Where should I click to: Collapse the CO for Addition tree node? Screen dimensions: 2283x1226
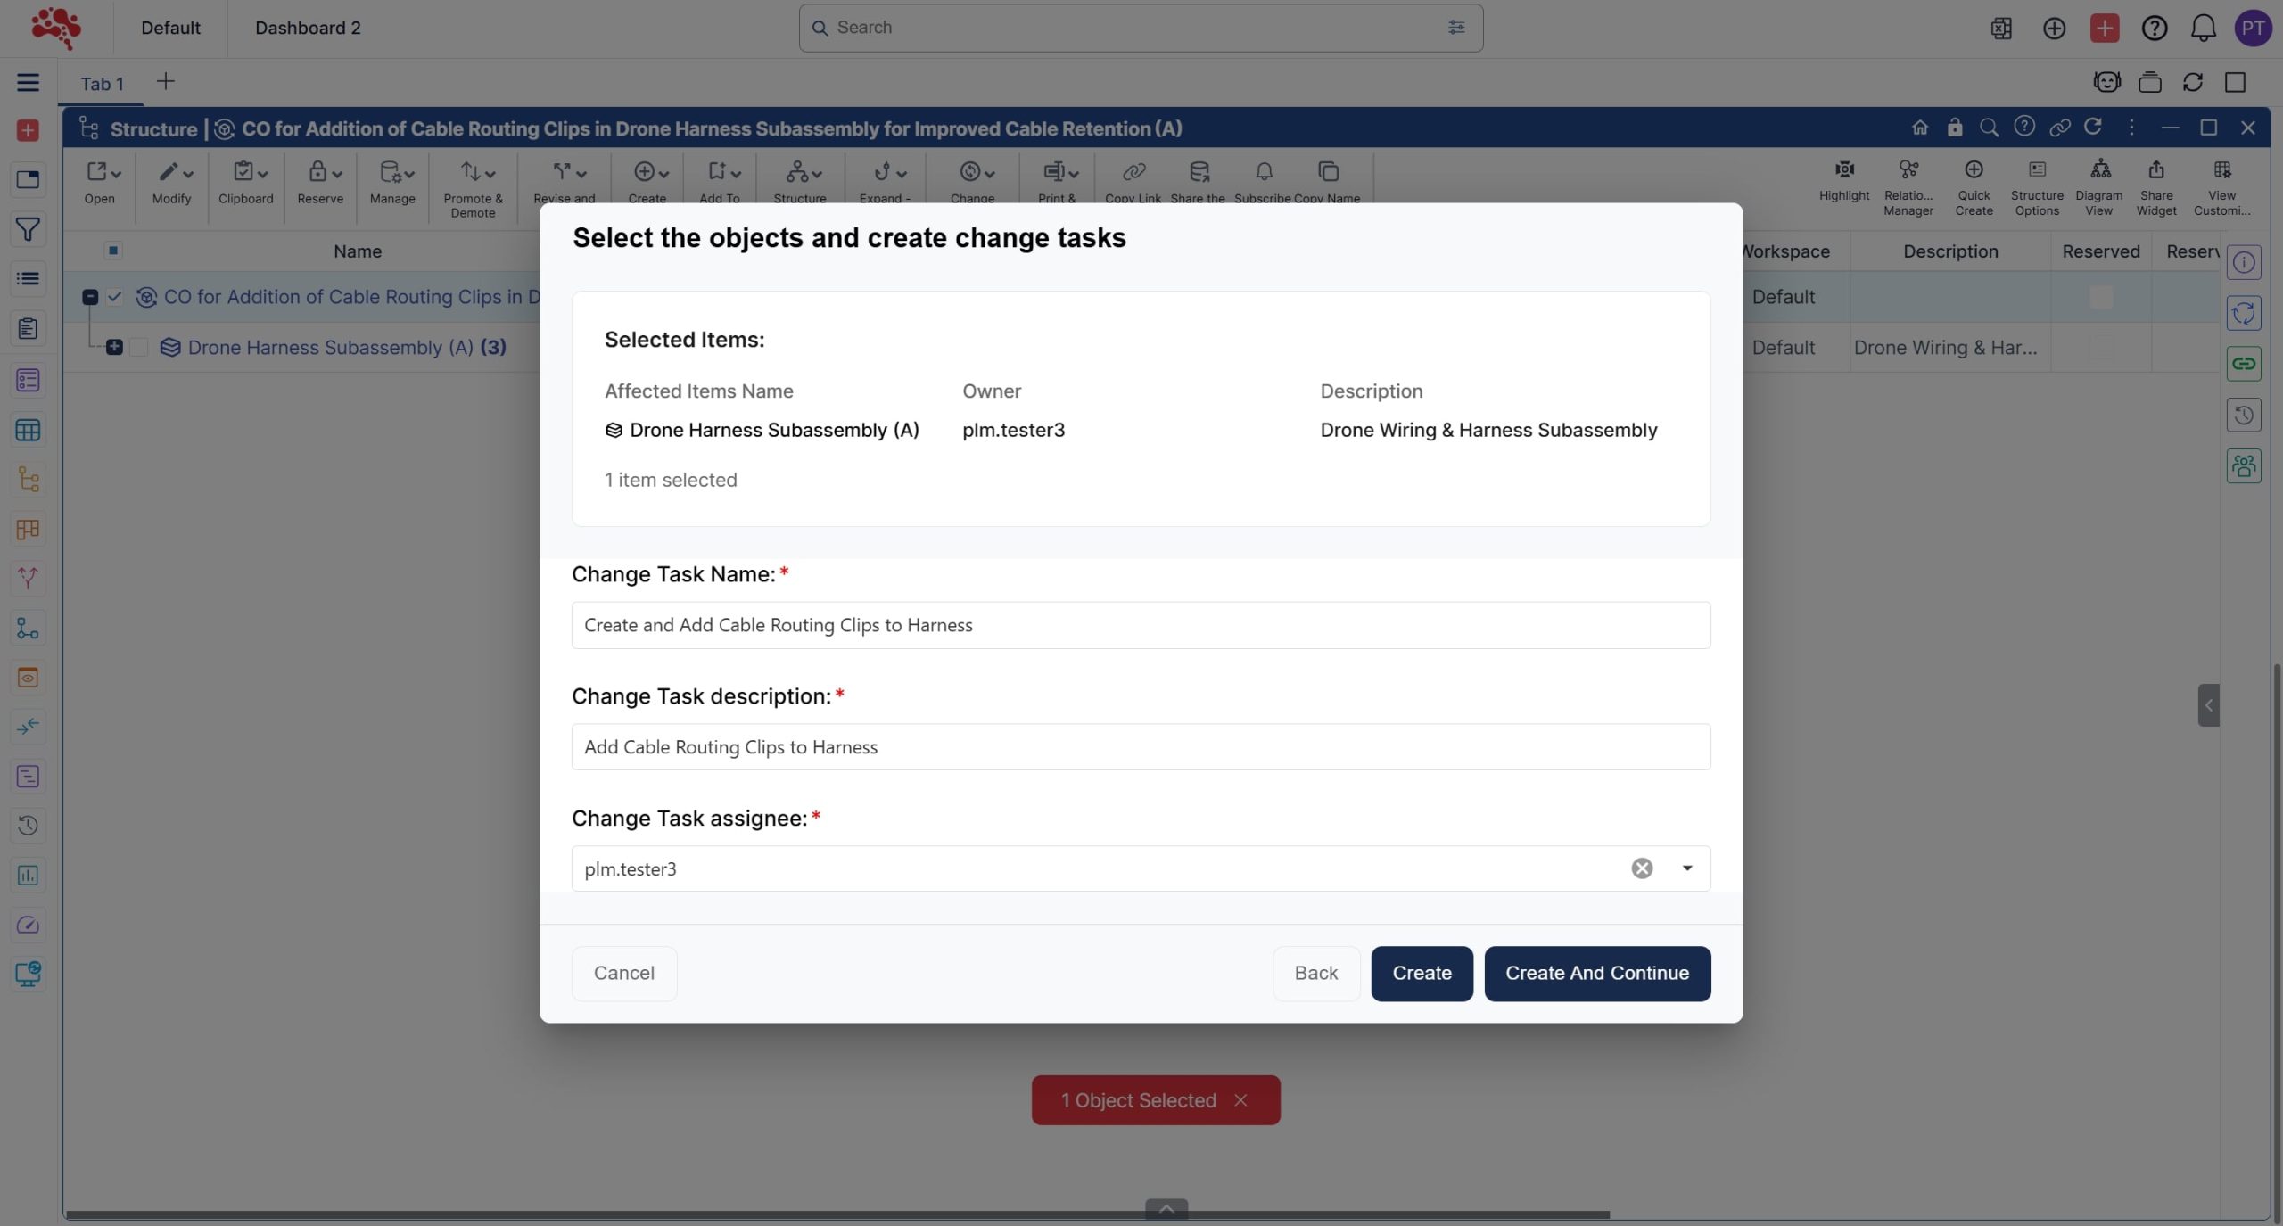[90, 297]
